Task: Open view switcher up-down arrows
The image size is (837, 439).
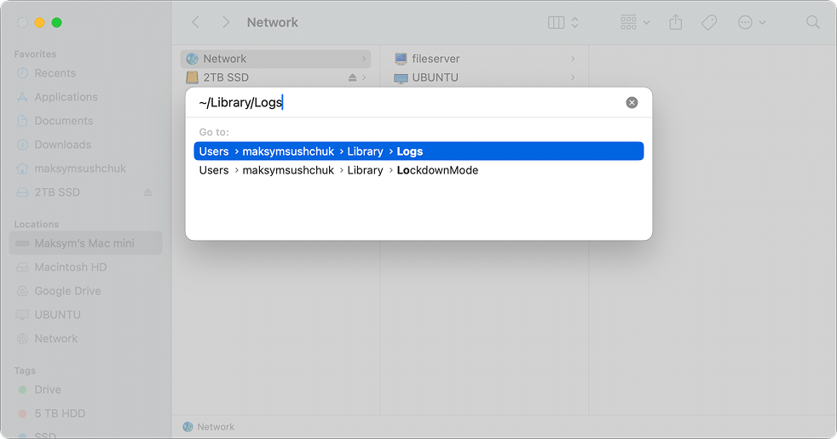Action: point(574,22)
